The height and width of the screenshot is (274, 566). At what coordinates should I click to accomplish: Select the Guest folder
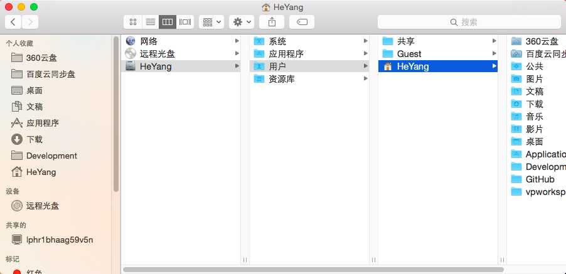438,54
